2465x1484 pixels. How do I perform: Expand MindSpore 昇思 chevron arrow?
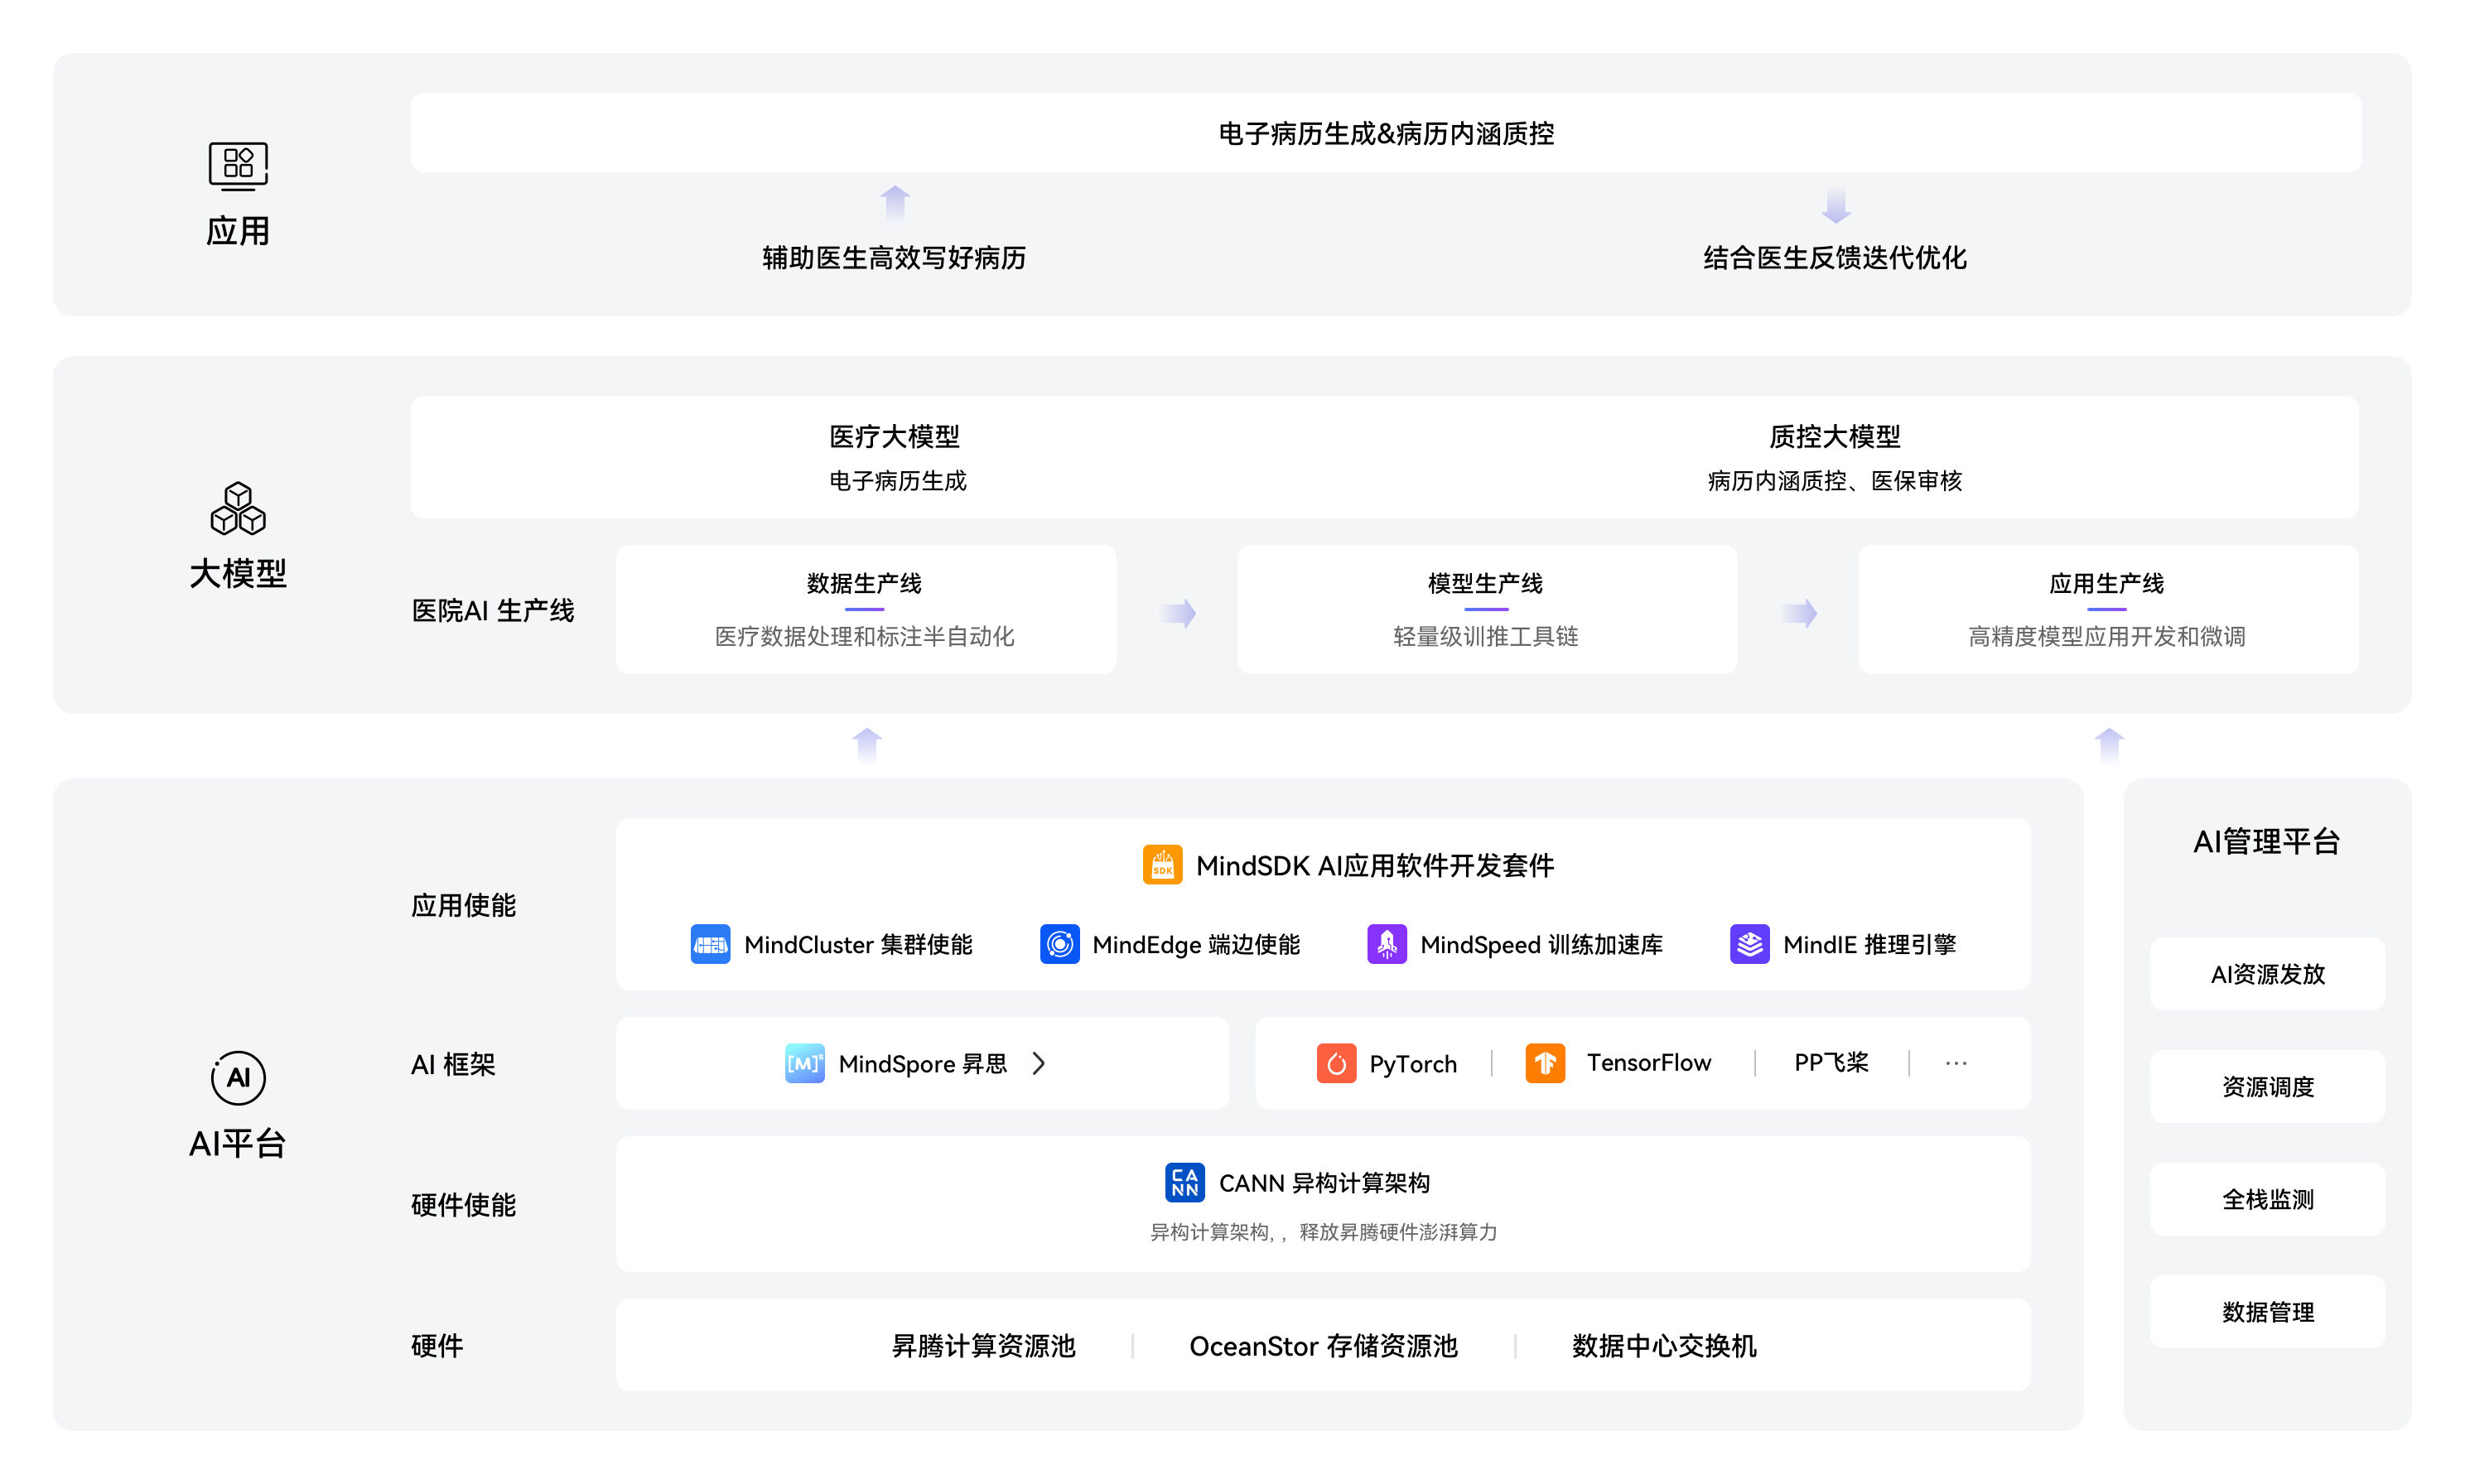coord(1038,1063)
